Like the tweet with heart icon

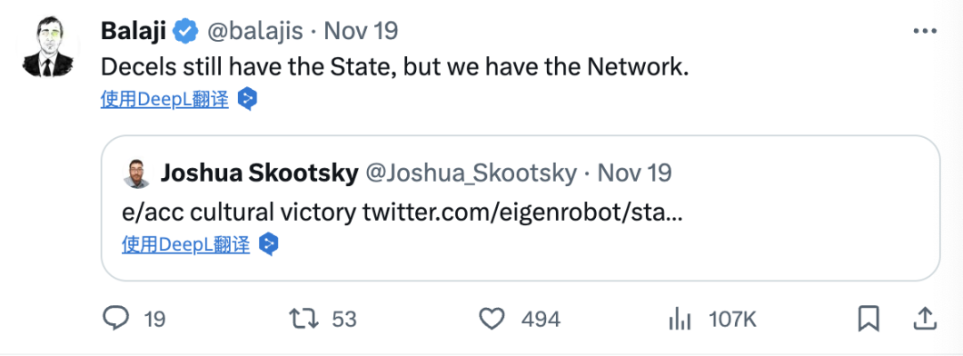[x=491, y=319]
